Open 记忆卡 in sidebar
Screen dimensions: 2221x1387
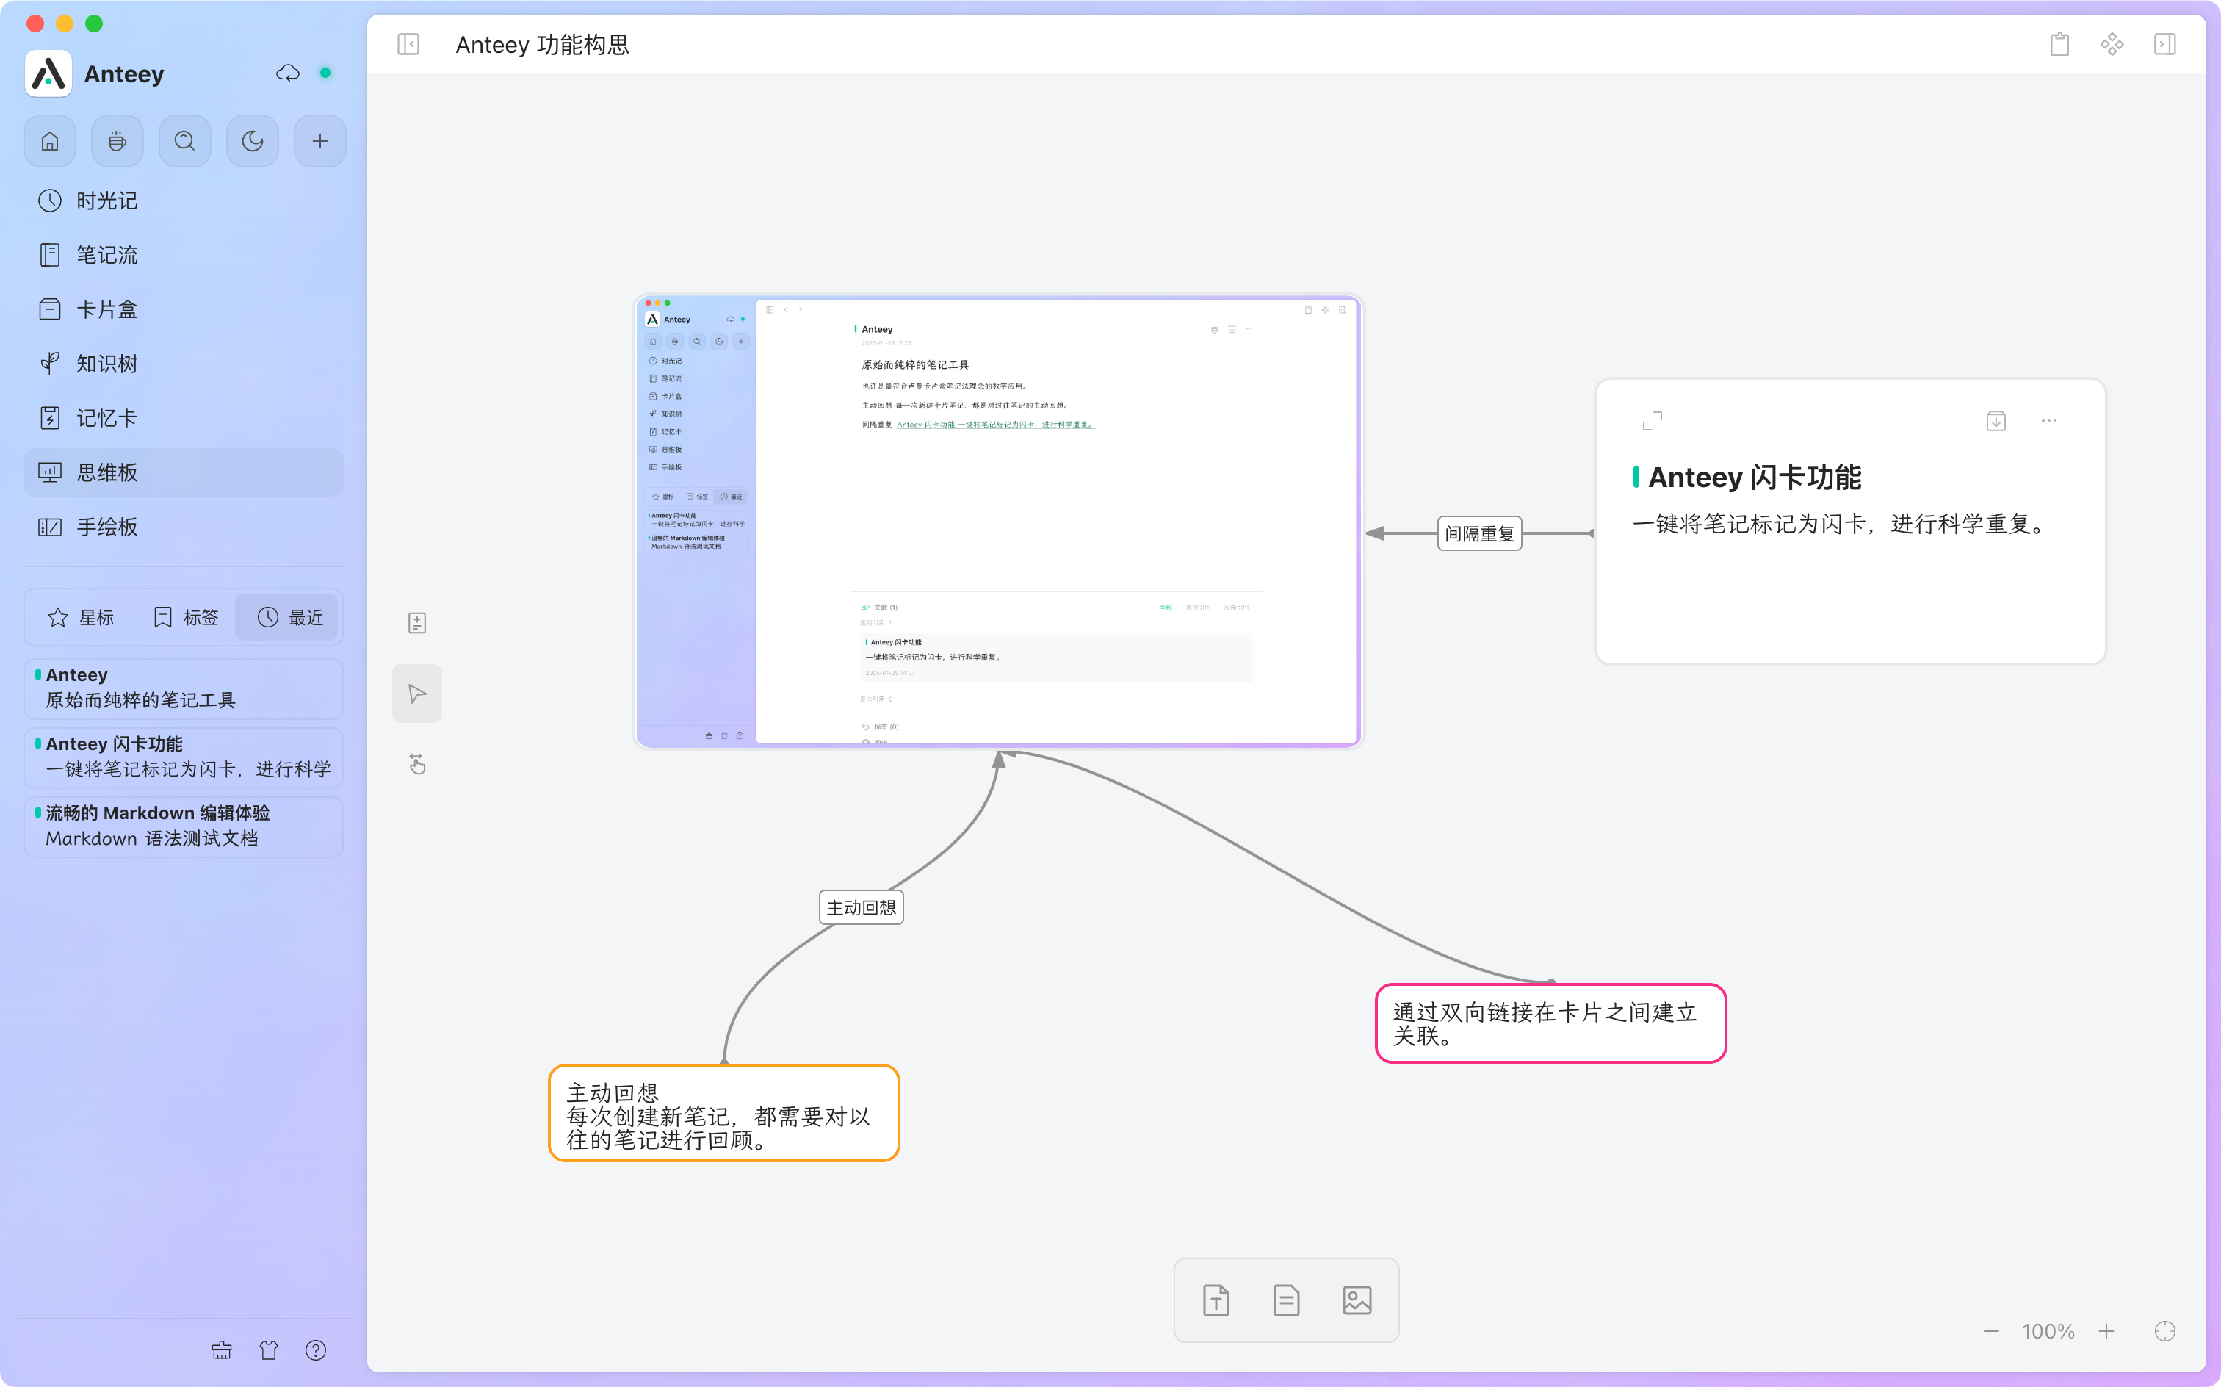(x=184, y=418)
